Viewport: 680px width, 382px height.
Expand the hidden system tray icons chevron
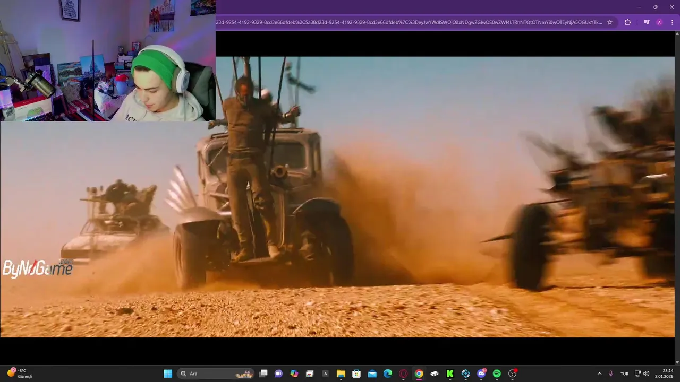tap(599, 374)
